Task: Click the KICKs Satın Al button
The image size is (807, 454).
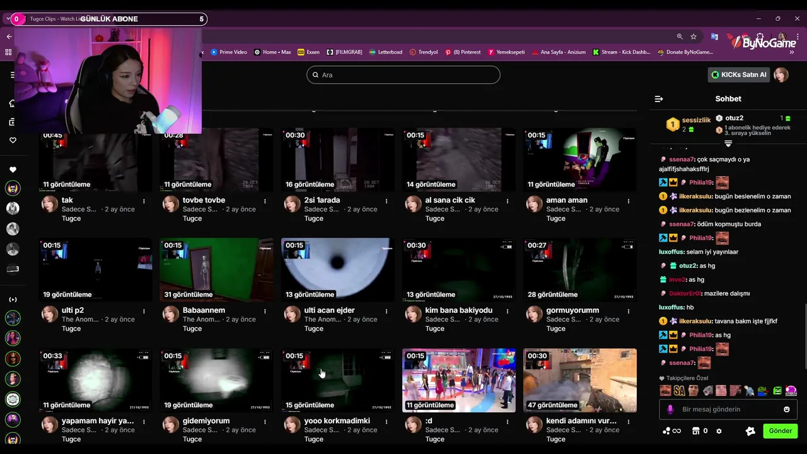Action: pyautogui.click(x=738, y=75)
